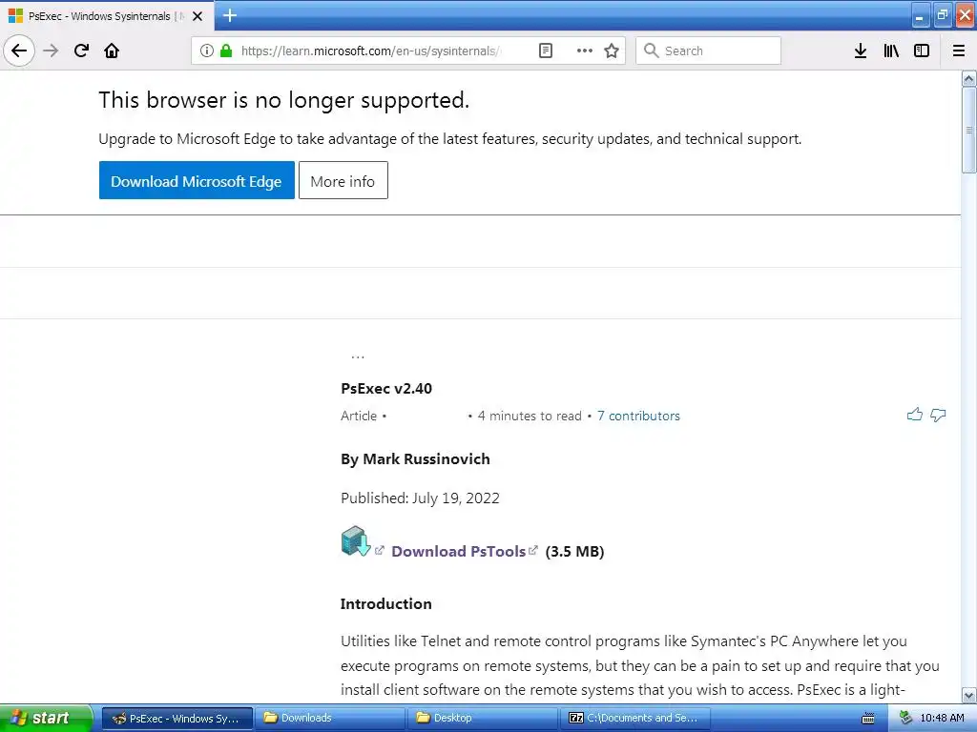Click '4 minutes to read' text
The height and width of the screenshot is (732, 977).
tap(530, 416)
